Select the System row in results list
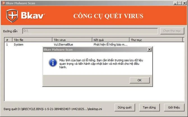Image resolution: width=188 pixels, height=117 pixels. click(94, 44)
